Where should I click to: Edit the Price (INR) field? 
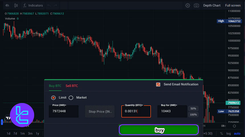coord(64,111)
